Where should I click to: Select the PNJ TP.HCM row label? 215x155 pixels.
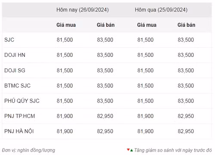(x=20, y=116)
